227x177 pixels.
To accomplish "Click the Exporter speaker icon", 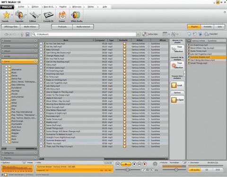I will (x=19, y=15).
